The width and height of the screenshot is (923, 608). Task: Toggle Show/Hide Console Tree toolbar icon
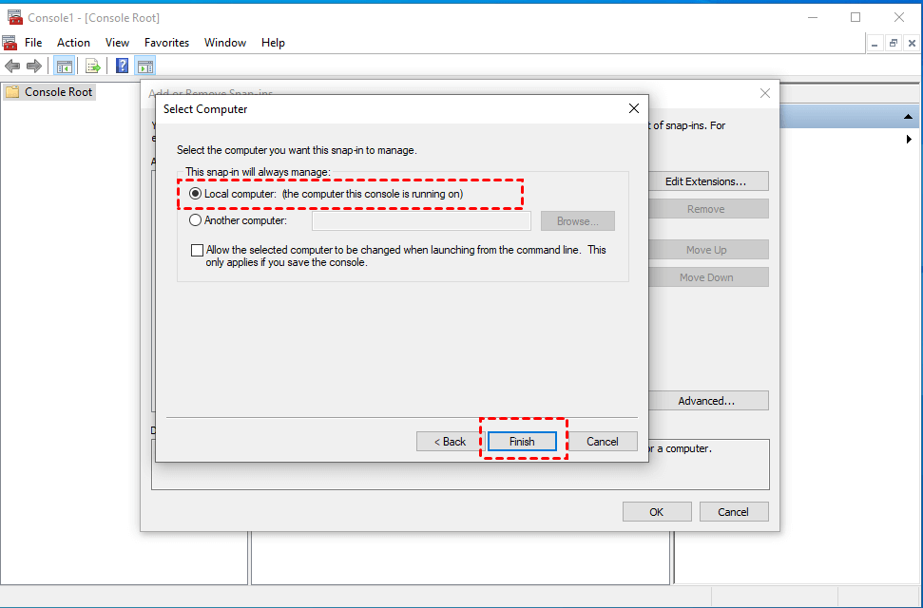tap(64, 66)
